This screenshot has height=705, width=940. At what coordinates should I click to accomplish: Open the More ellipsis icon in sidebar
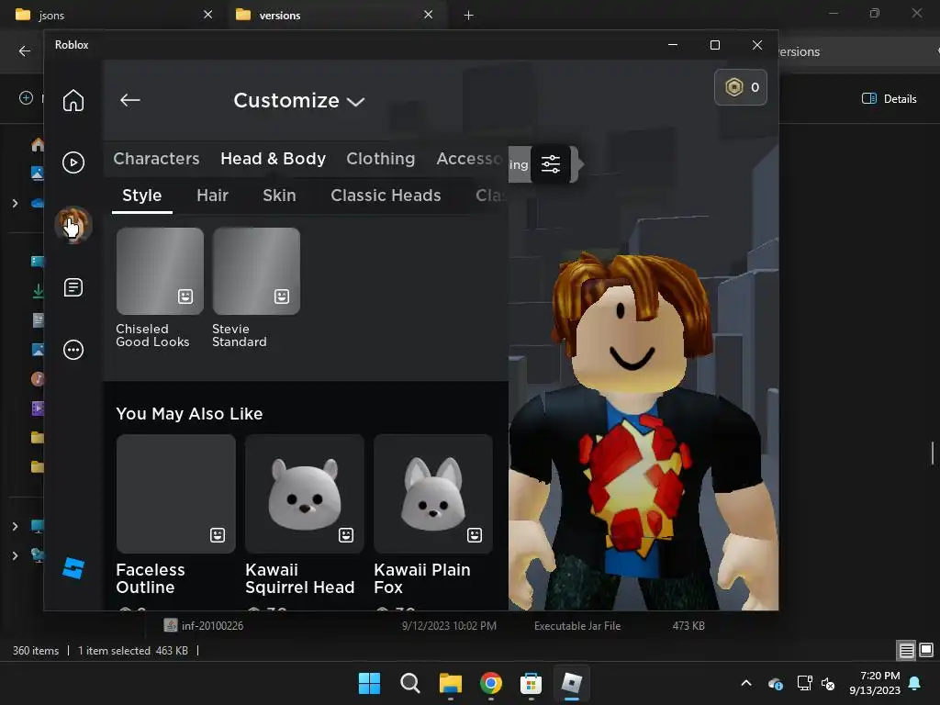(x=73, y=350)
